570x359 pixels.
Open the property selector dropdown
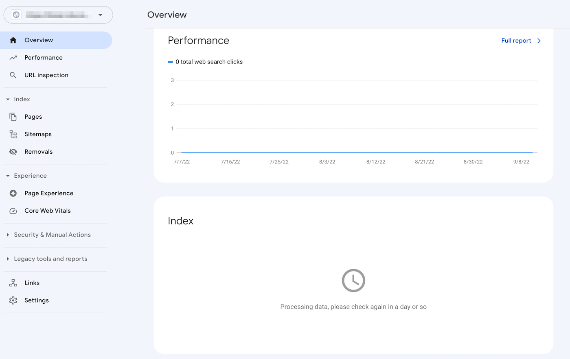point(100,15)
